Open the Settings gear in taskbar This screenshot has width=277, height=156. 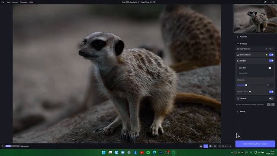point(129,153)
